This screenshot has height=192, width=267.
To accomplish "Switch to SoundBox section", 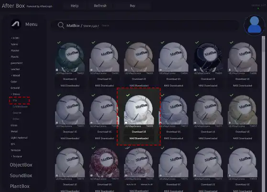I will (21, 175).
